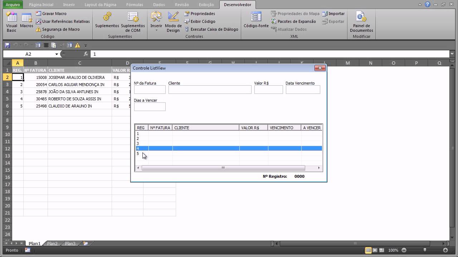The image size is (458, 257).
Task: Toggle Modo de Design
Action: click(x=173, y=22)
